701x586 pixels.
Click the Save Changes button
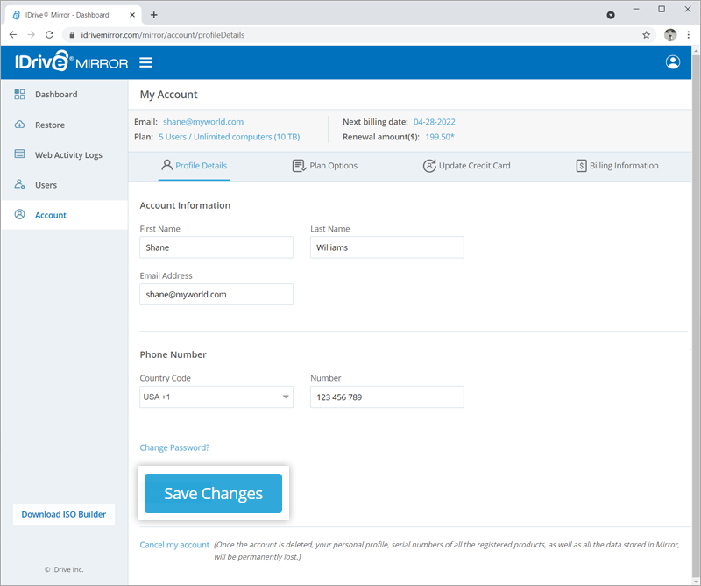tap(213, 493)
